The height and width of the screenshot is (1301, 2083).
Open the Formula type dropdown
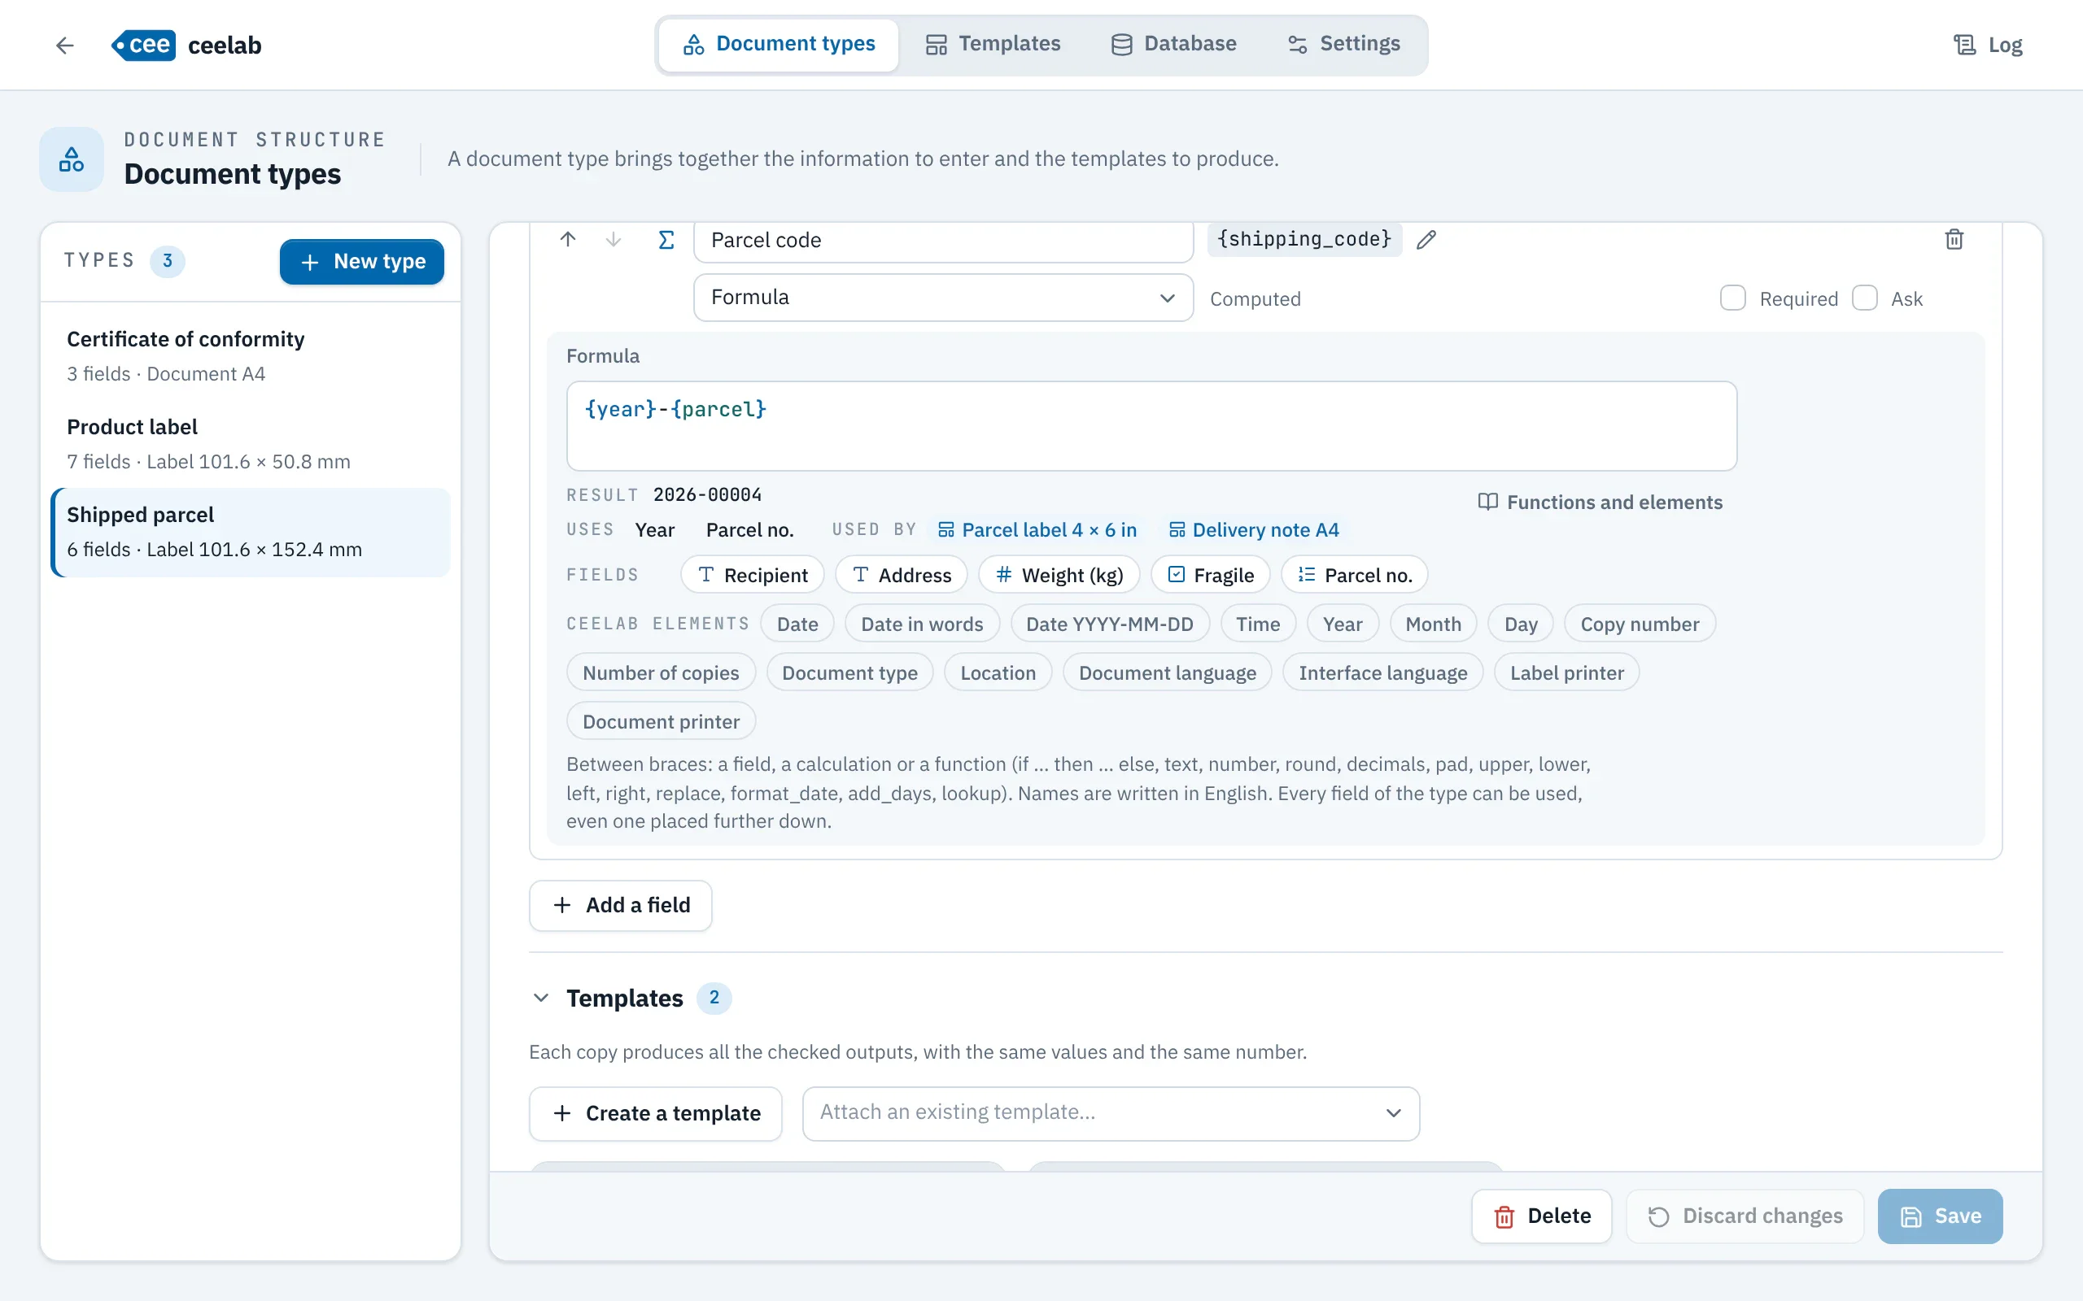(x=943, y=298)
